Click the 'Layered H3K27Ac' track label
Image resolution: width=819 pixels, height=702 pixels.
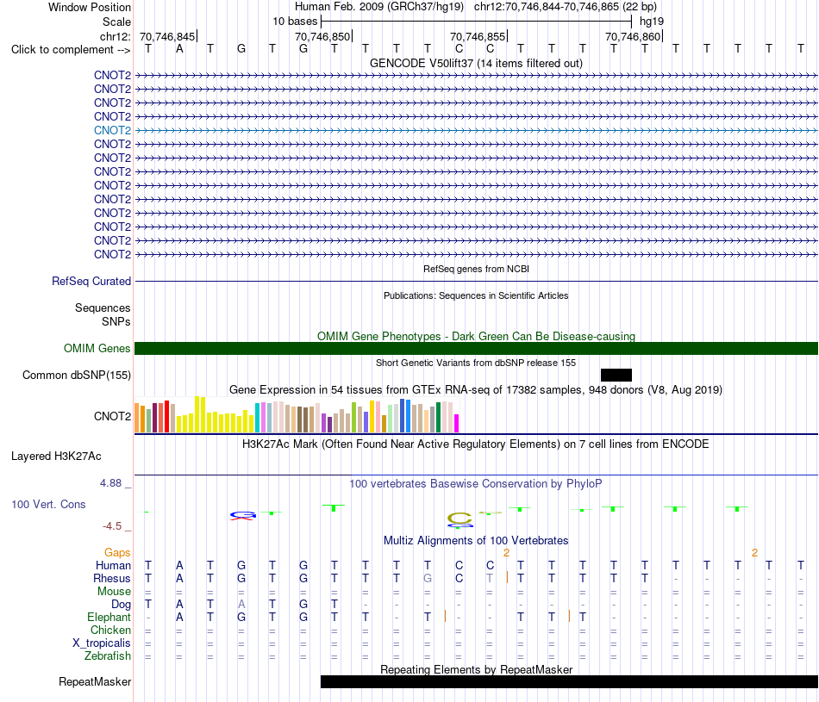coord(56,457)
